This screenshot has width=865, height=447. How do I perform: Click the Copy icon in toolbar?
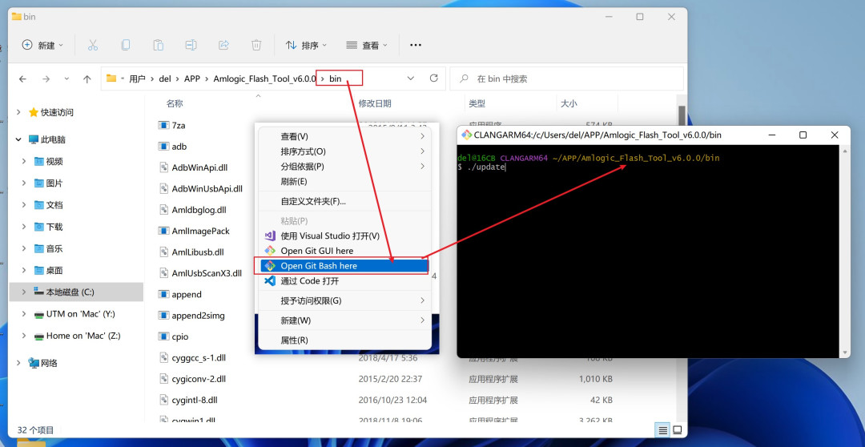(125, 45)
